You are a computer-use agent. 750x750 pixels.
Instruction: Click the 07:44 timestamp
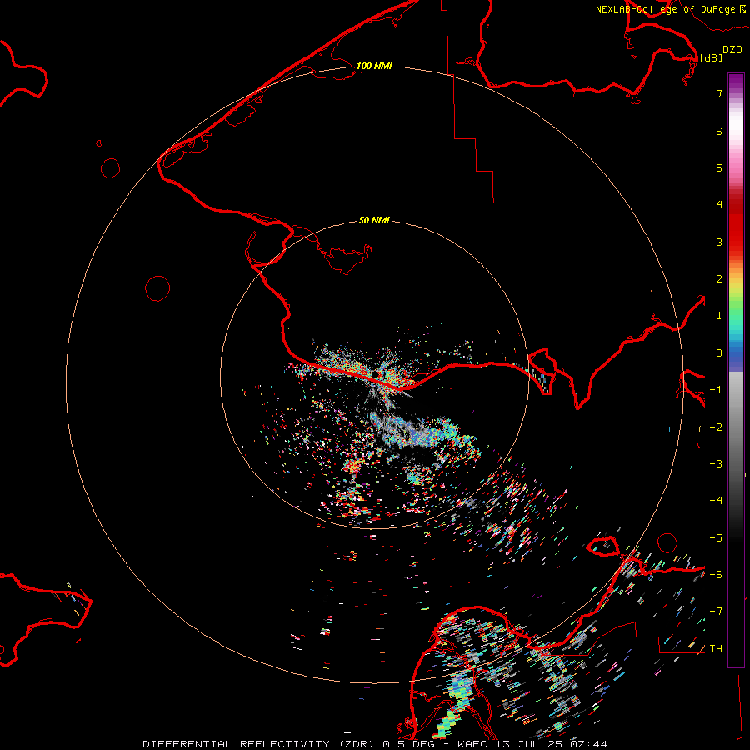pos(589,744)
